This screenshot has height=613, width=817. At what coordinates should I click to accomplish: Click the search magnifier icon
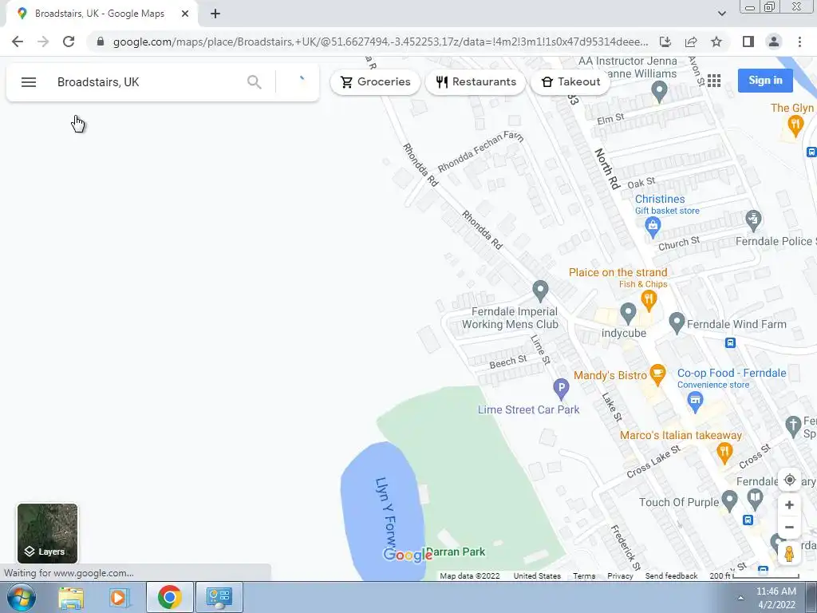[x=255, y=82]
